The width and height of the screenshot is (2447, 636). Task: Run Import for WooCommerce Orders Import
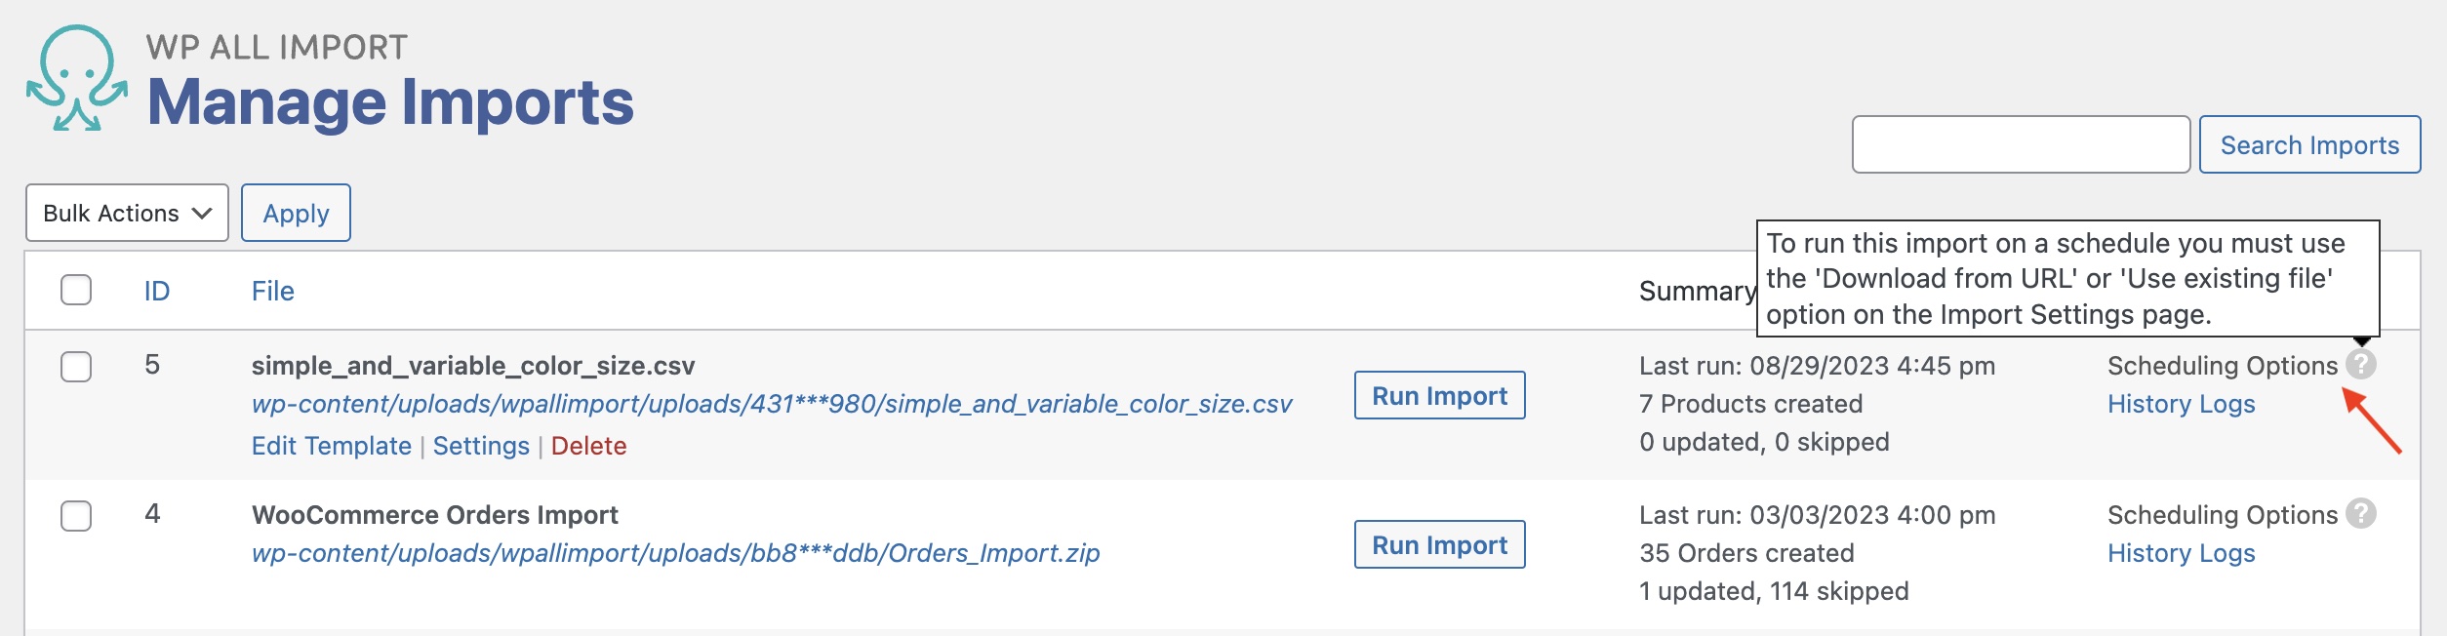(x=1439, y=544)
